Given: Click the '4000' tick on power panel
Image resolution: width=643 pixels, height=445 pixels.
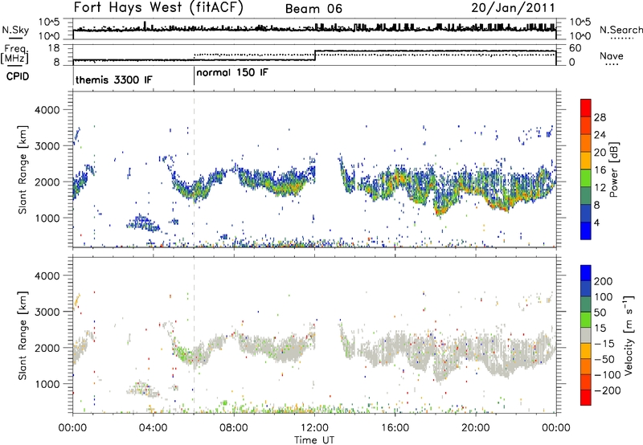Looking at the screenshot, I should [47, 110].
